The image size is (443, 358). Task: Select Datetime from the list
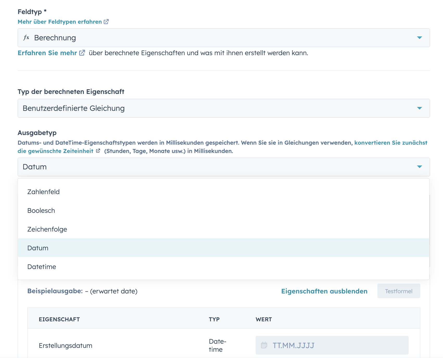point(41,266)
